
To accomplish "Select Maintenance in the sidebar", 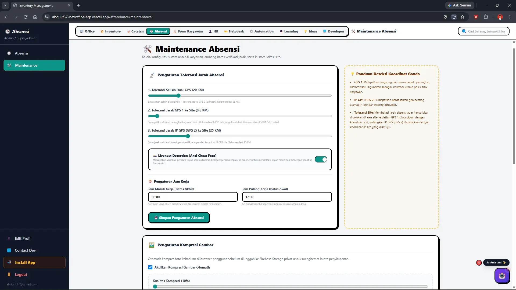I will [34, 65].
